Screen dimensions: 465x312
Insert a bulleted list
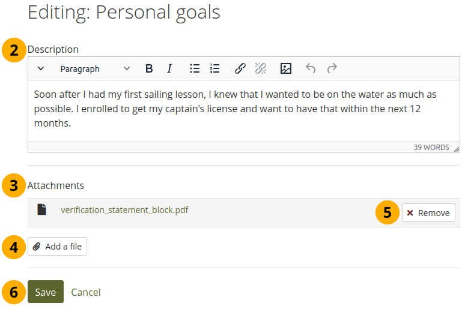click(195, 69)
